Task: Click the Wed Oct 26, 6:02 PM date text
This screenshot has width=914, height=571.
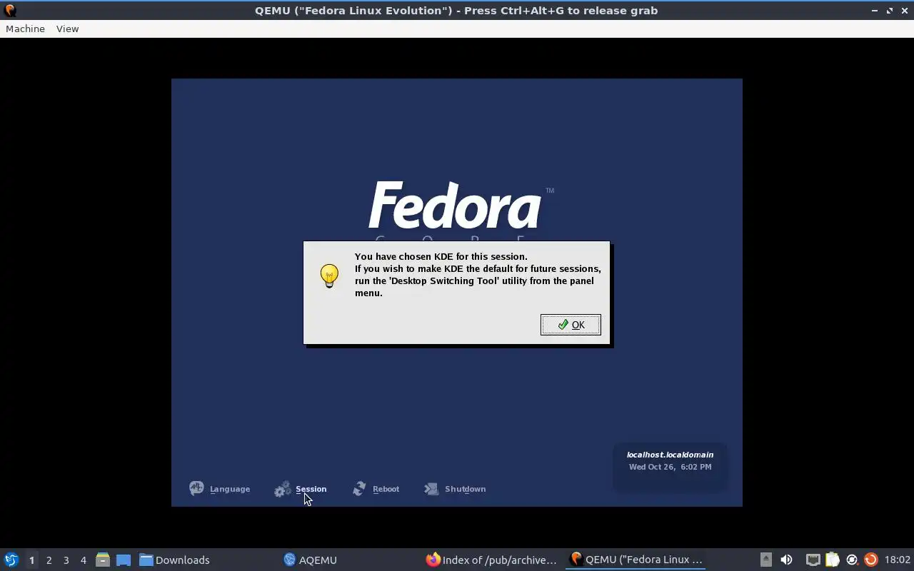Action: [670, 467]
